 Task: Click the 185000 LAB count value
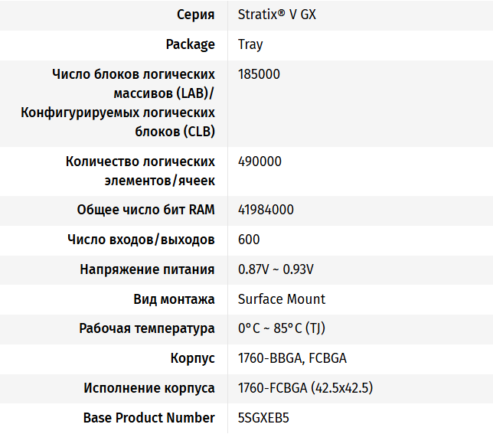[259, 74]
